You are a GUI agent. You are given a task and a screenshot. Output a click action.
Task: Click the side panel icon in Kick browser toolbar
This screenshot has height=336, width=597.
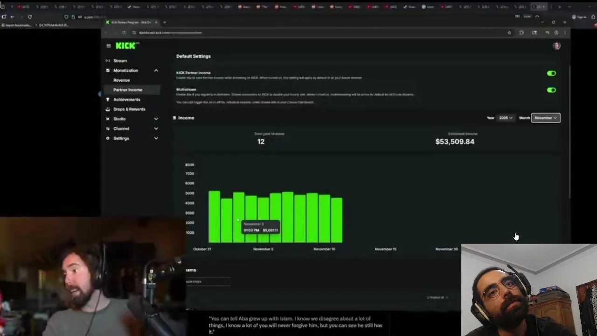[535, 33]
